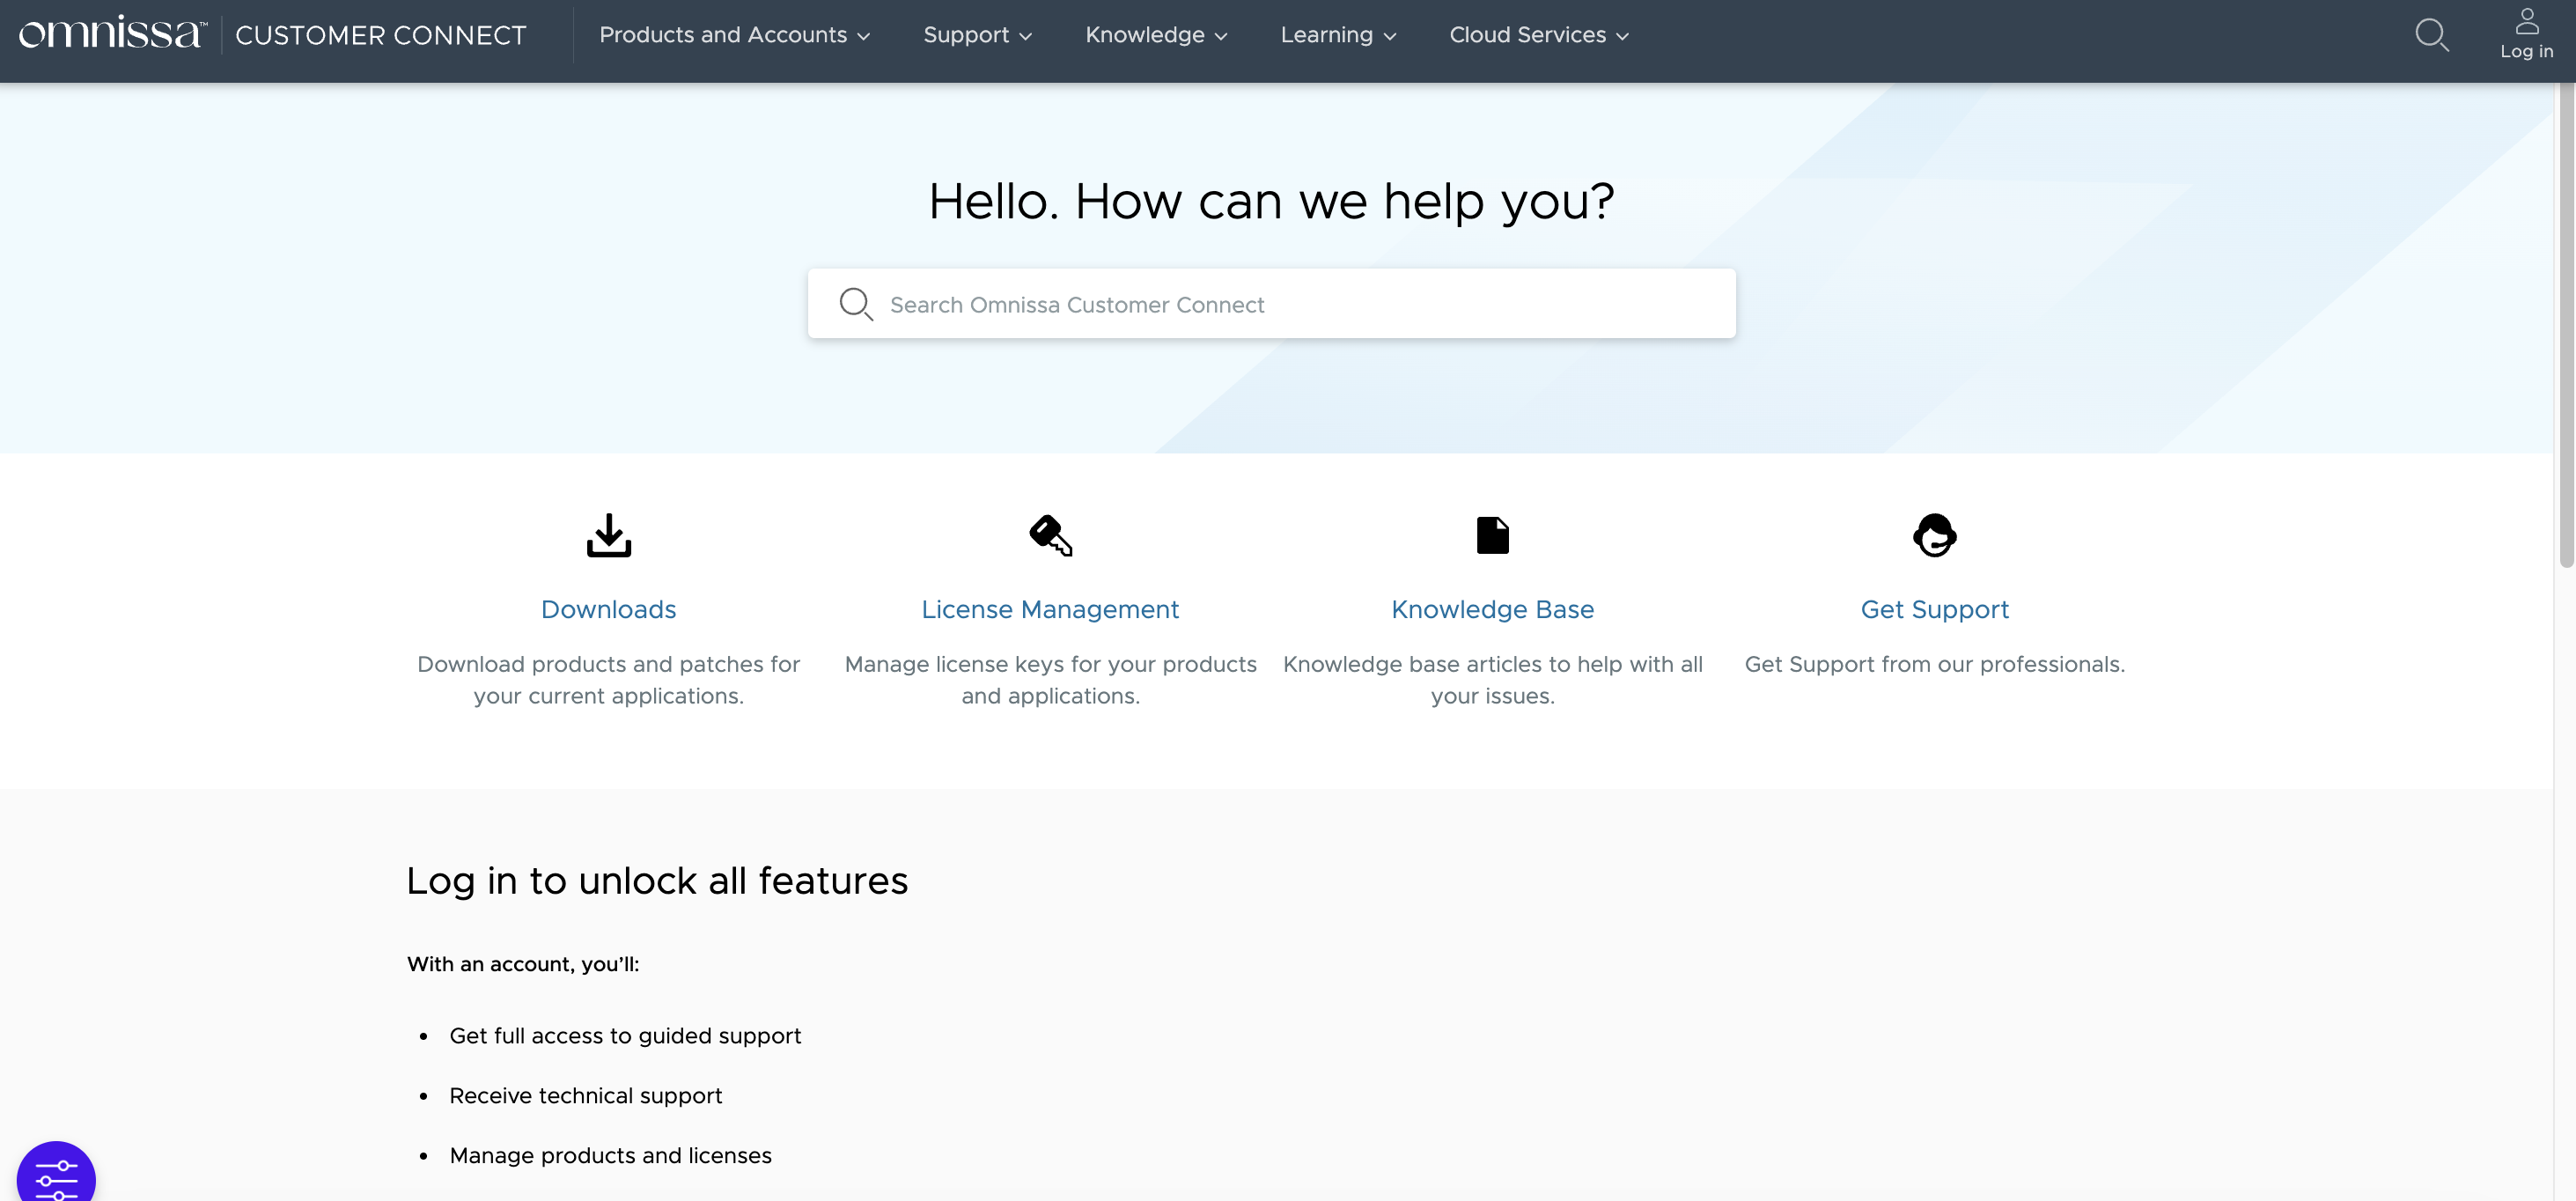Viewport: 2576px width, 1201px height.
Task: Click the Omnissa logo in the header
Action: (112, 34)
